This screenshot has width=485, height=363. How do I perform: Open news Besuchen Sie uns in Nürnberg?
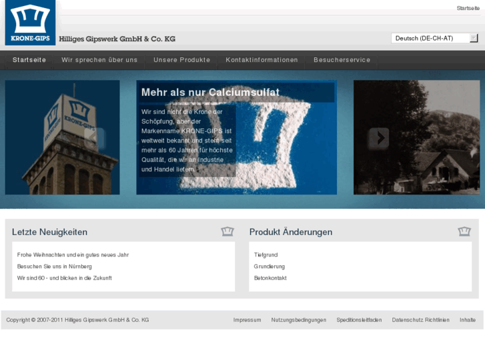click(x=55, y=266)
